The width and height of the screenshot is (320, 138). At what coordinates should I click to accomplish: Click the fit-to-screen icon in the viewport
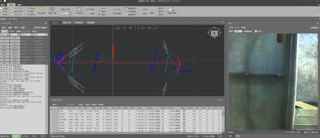pyautogui.click(x=137, y=28)
